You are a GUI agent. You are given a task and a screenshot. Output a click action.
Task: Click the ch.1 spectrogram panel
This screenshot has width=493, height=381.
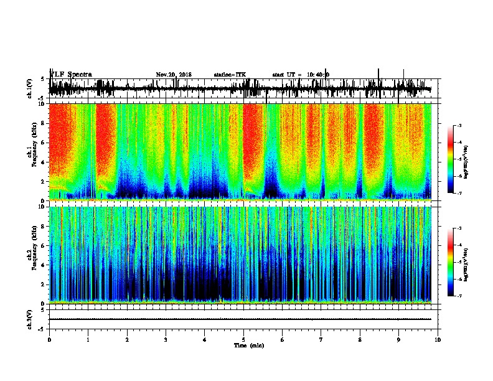click(240, 152)
